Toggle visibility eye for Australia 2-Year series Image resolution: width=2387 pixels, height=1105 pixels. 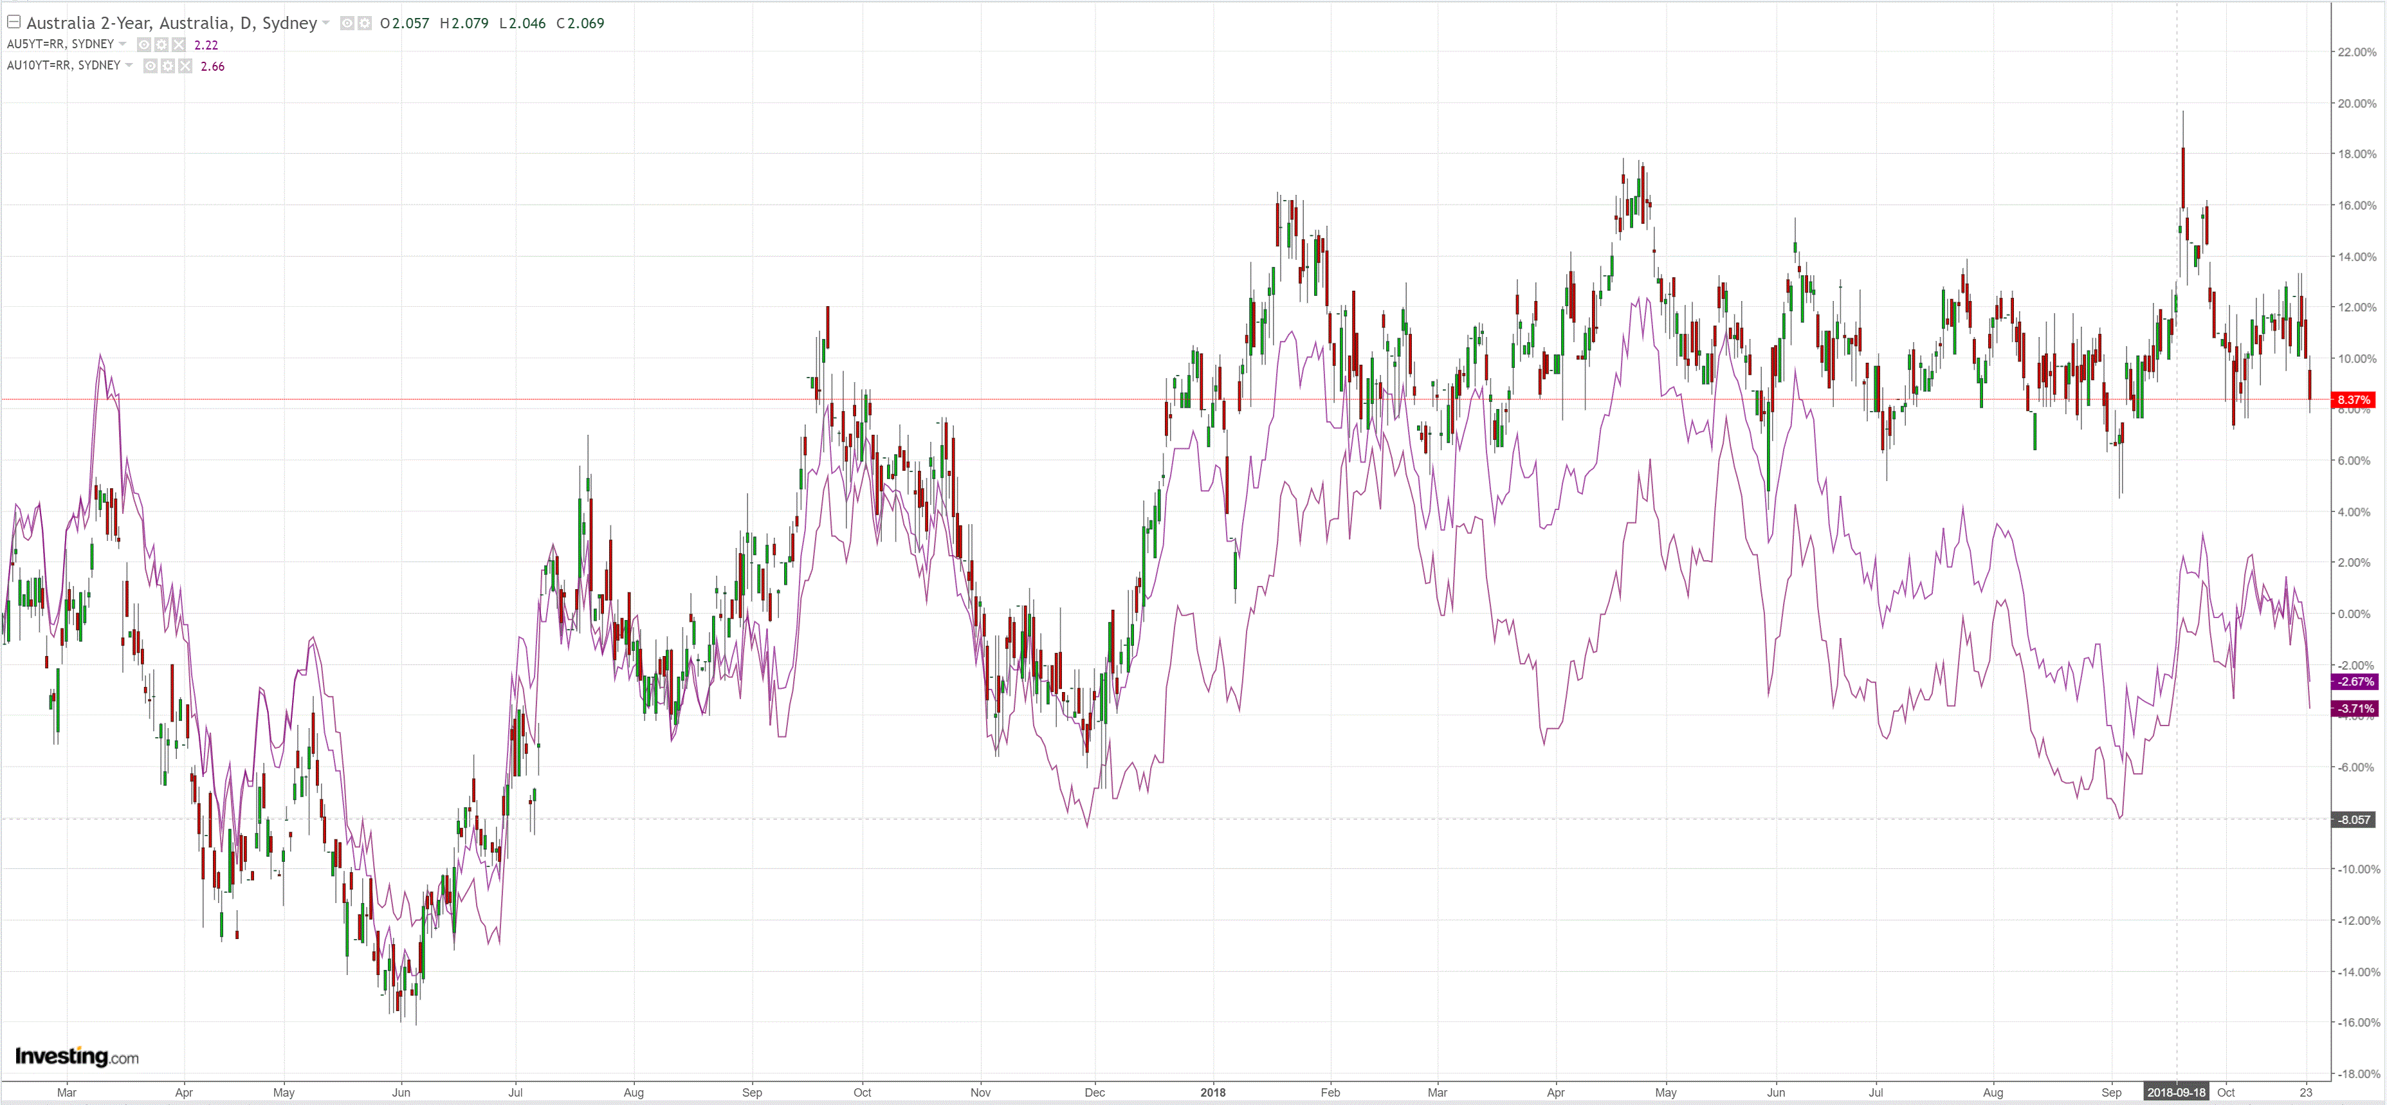pos(347,23)
